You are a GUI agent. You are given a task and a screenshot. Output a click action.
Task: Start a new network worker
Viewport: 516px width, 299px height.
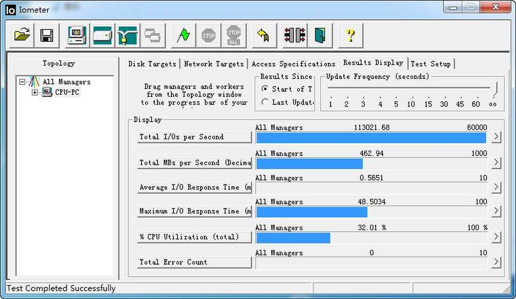coord(127,35)
